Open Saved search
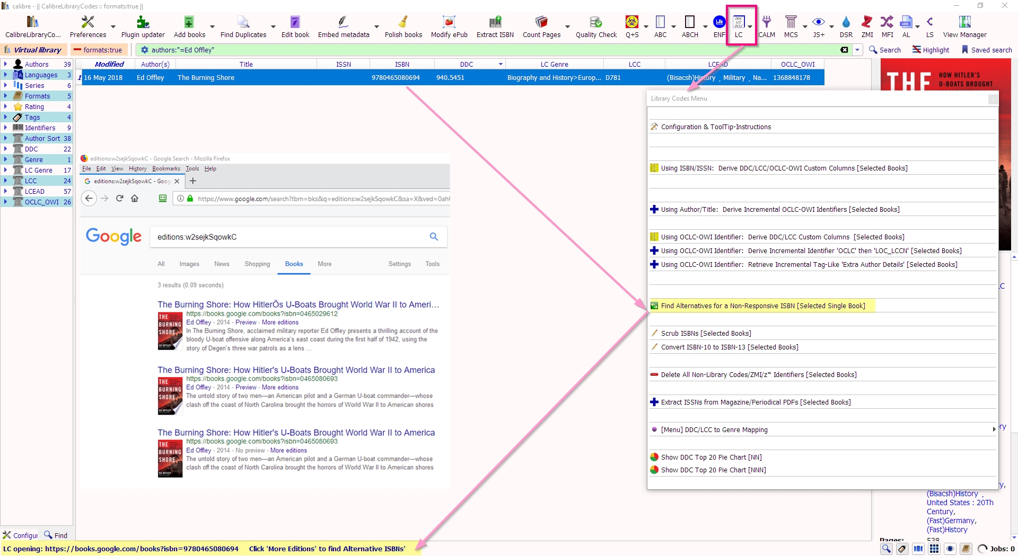Screen dimensions: 1018x556 [x=987, y=50]
